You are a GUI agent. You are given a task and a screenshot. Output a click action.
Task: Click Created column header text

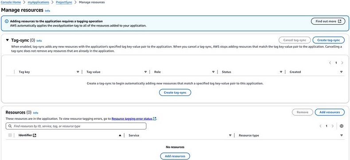pos(295,72)
